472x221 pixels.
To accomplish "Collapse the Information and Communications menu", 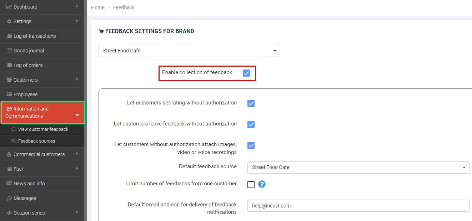I will click(x=77, y=115).
